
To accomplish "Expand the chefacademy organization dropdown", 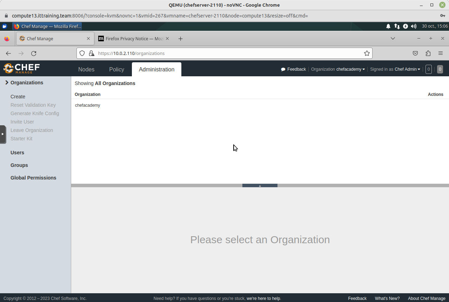I will tap(350, 69).
